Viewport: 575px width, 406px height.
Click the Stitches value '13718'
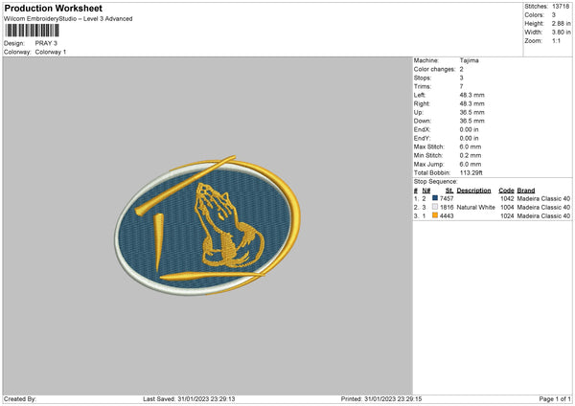(561, 7)
